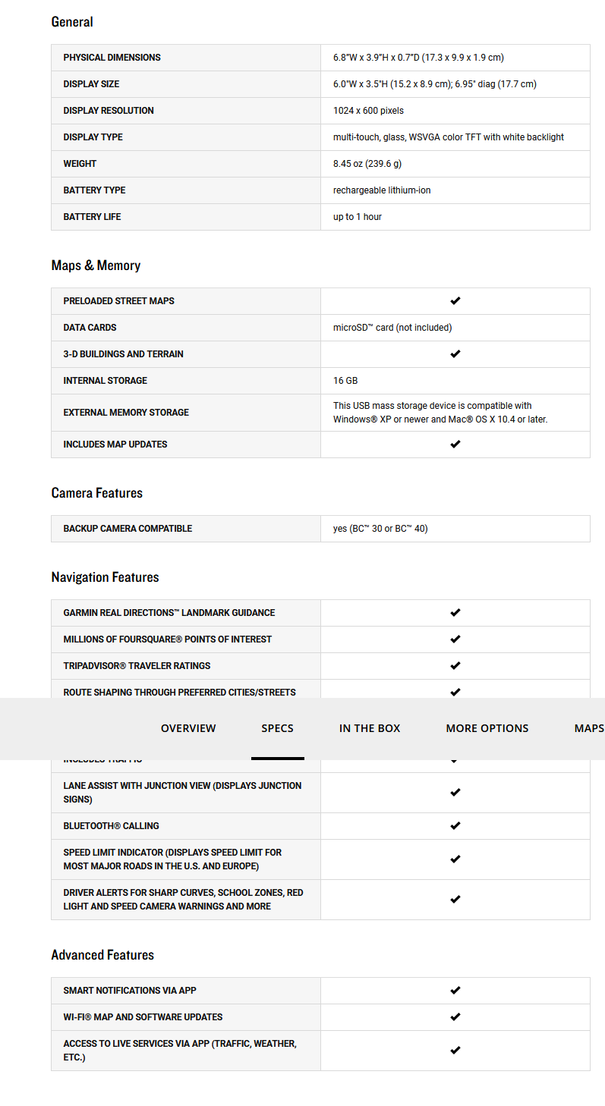This screenshot has width=605, height=1106.
Task: Open the Maps tab
Action: point(588,728)
